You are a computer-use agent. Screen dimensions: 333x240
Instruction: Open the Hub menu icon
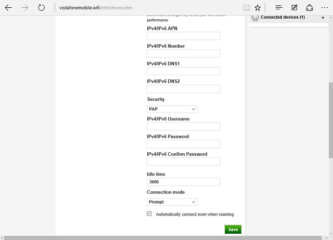279,8
